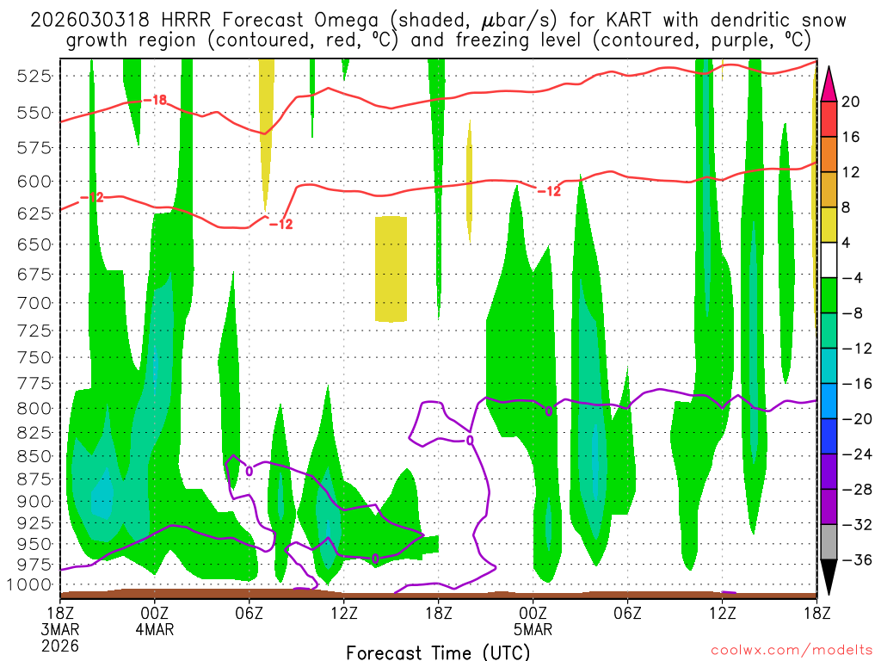Click the 525 pressure axis label
Image resolution: width=881 pixels, height=661 pixels.
point(34,76)
